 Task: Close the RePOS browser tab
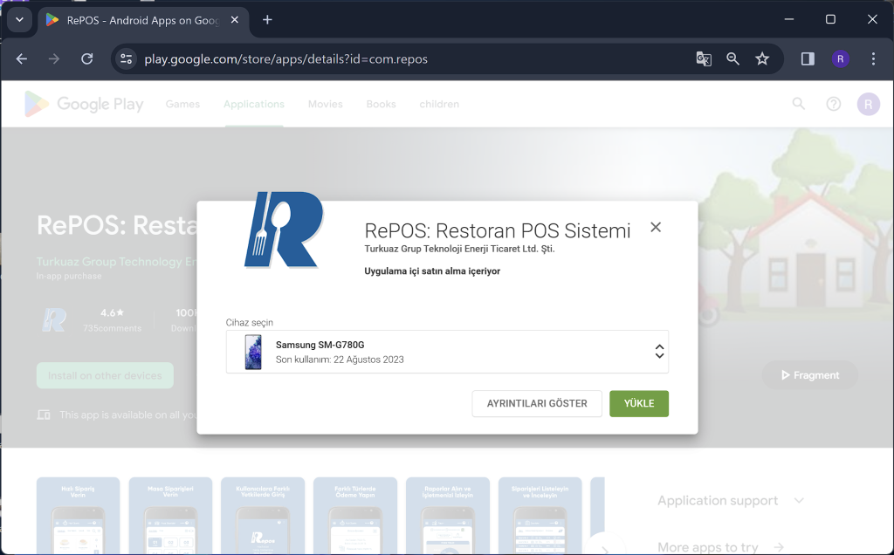tap(234, 20)
